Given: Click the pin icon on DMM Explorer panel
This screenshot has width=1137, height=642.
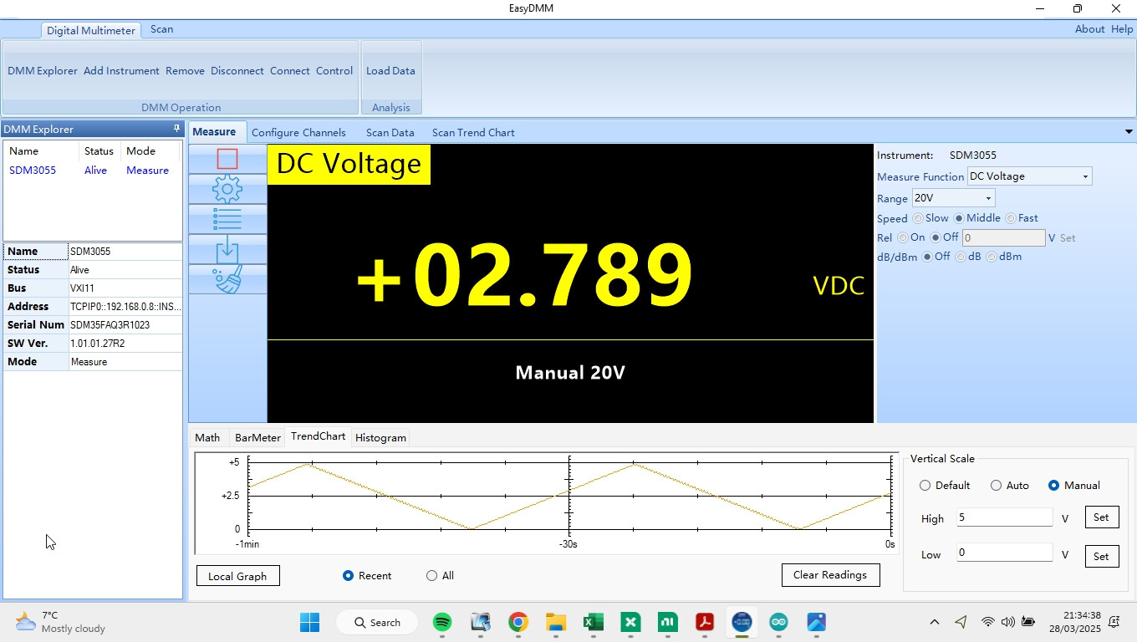Looking at the screenshot, I should (x=176, y=129).
